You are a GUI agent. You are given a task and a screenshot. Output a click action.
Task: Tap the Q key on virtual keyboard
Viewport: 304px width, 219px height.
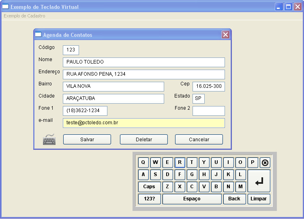143,163
